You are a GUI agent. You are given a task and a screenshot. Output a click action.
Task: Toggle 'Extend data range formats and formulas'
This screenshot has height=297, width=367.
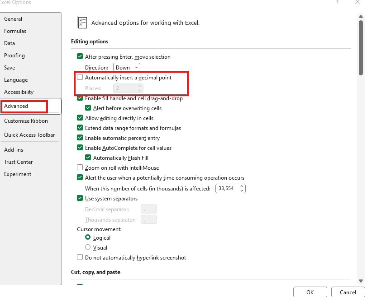coord(80,127)
